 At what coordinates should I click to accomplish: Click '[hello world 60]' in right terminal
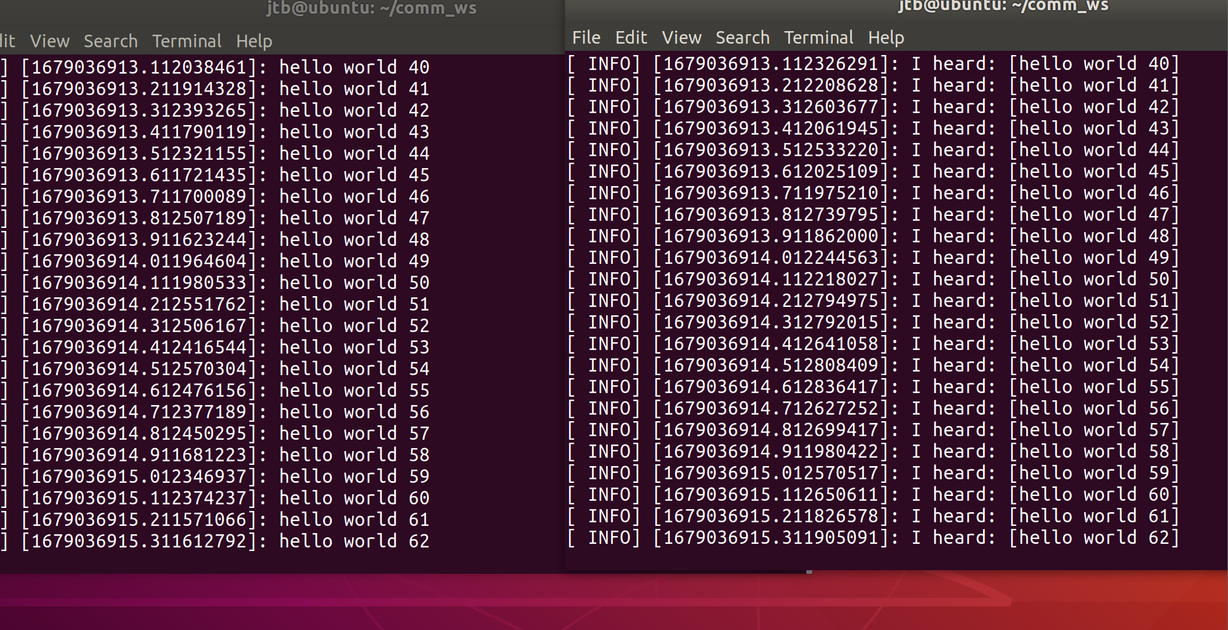(1094, 495)
